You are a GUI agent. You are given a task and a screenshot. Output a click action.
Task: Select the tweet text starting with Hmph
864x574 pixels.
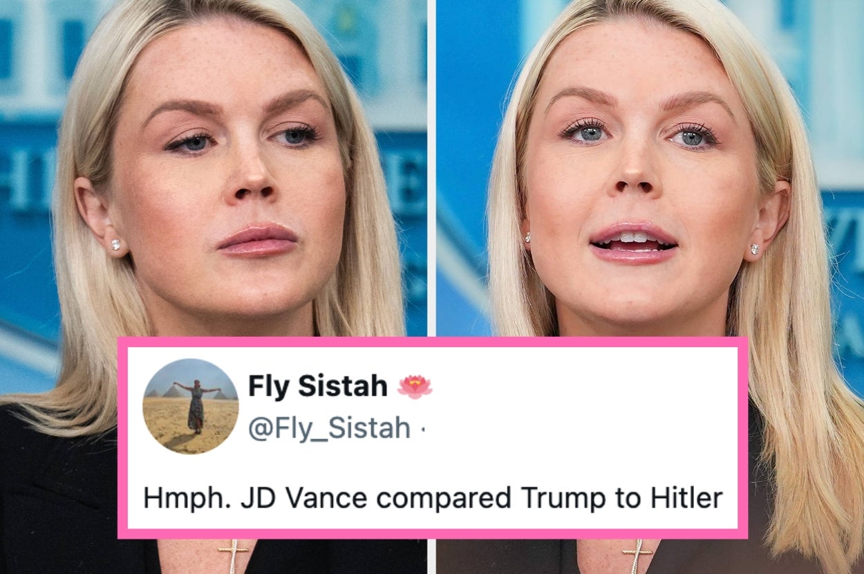point(433,498)
